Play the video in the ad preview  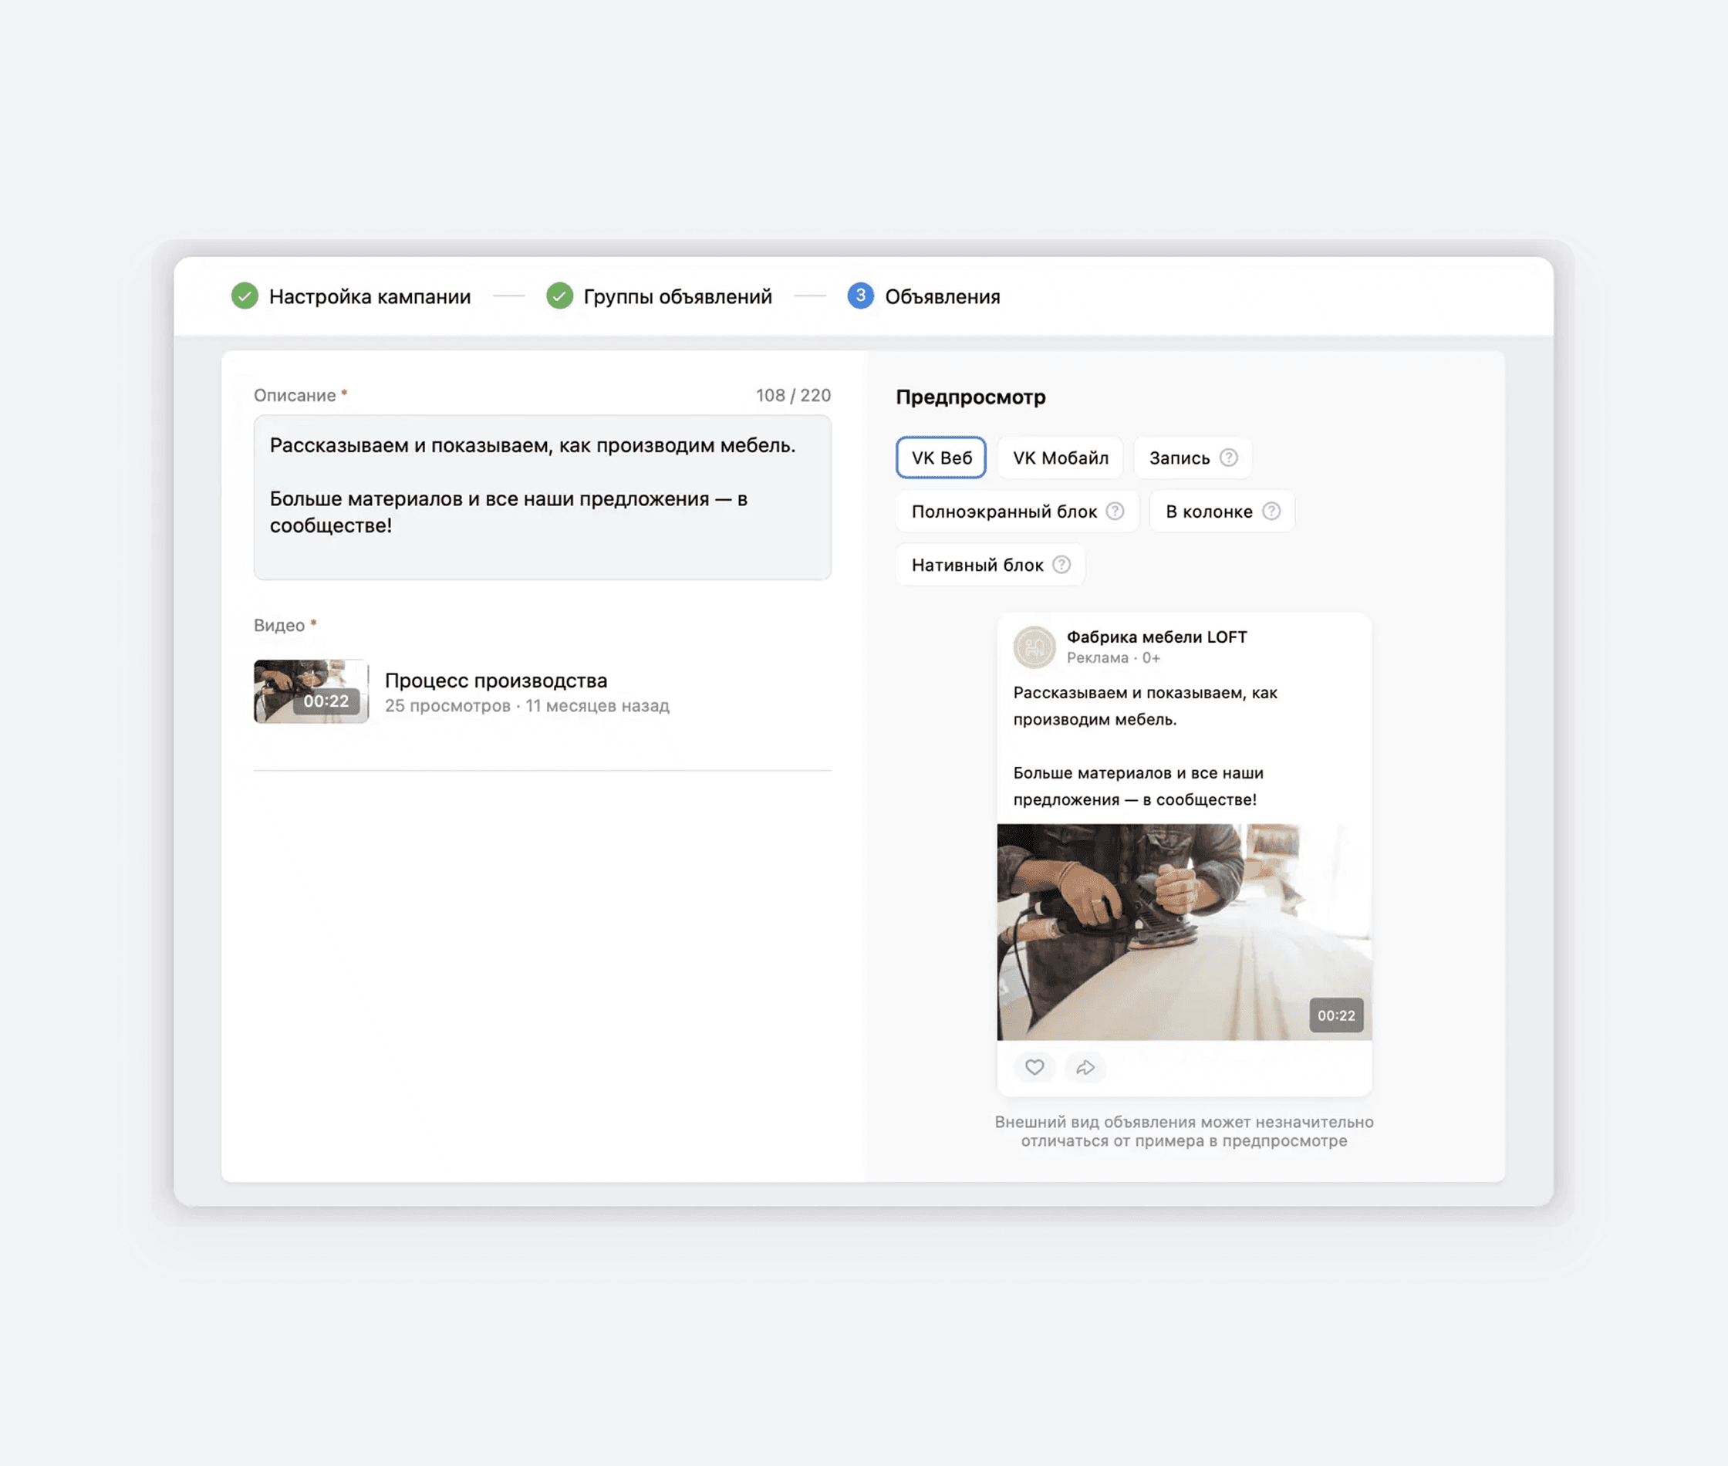tap(1184, 931)
